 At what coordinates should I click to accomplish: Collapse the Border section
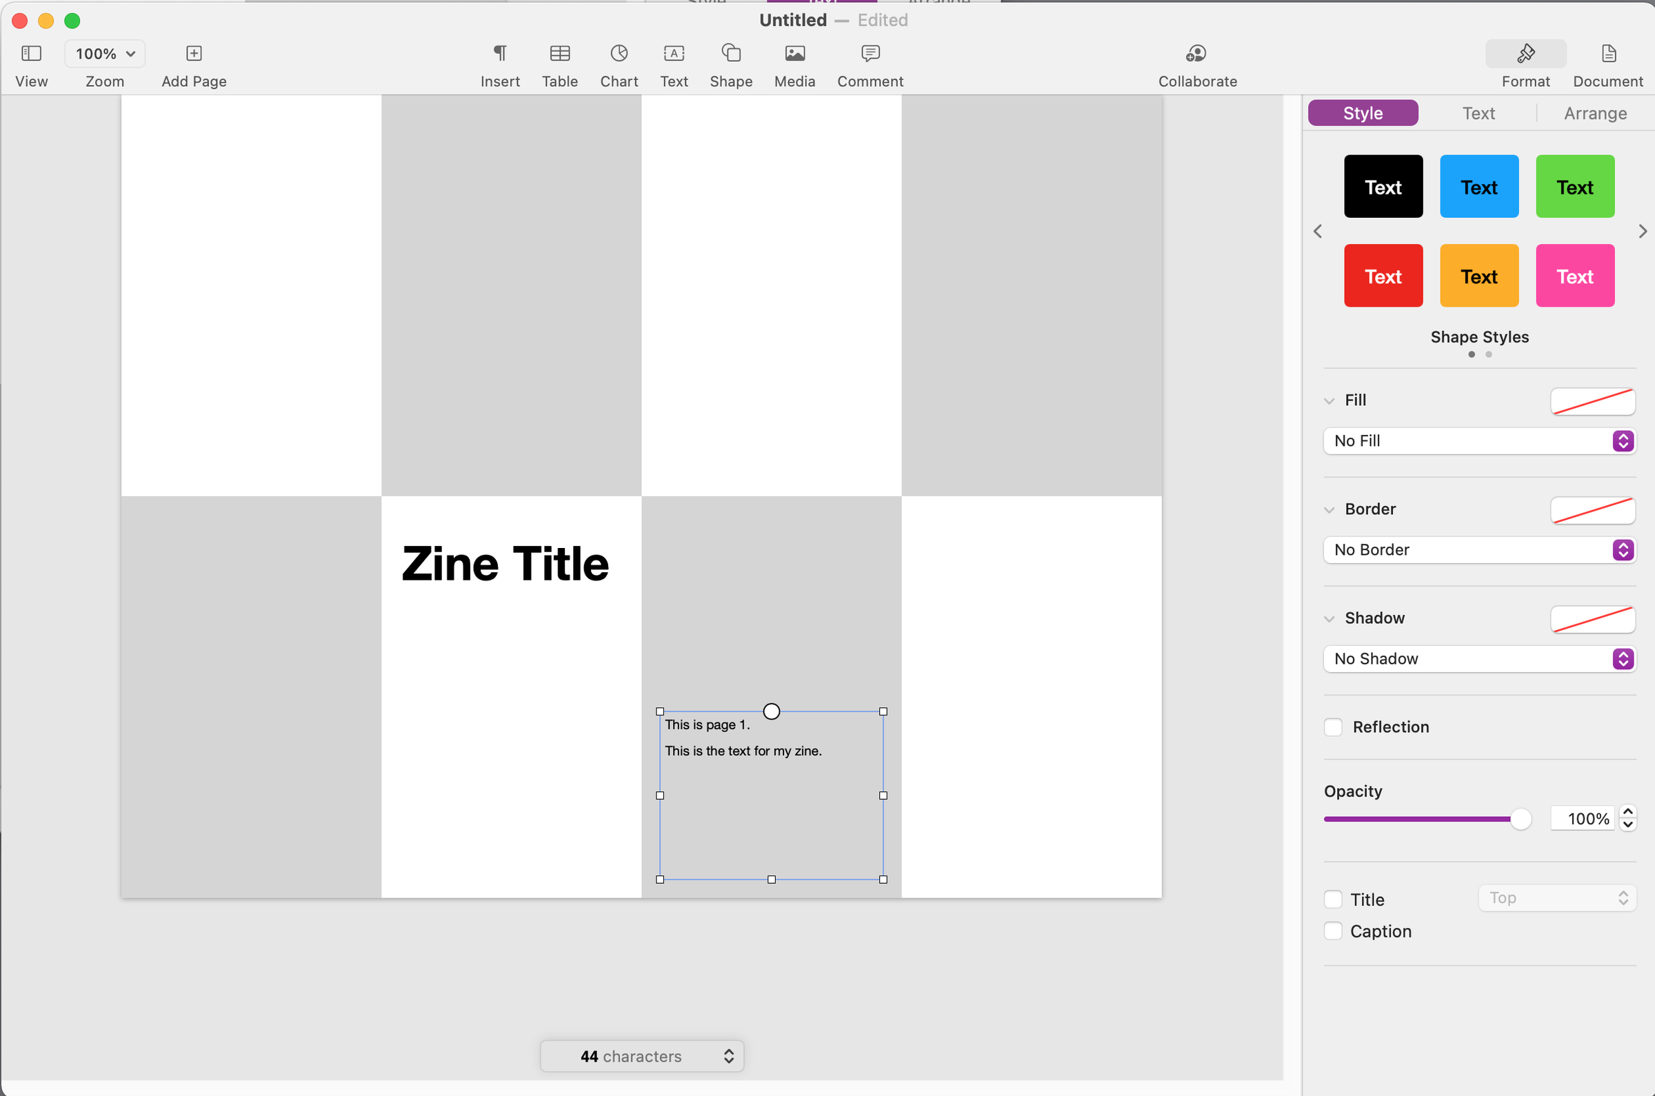[x=1331, y=509]
